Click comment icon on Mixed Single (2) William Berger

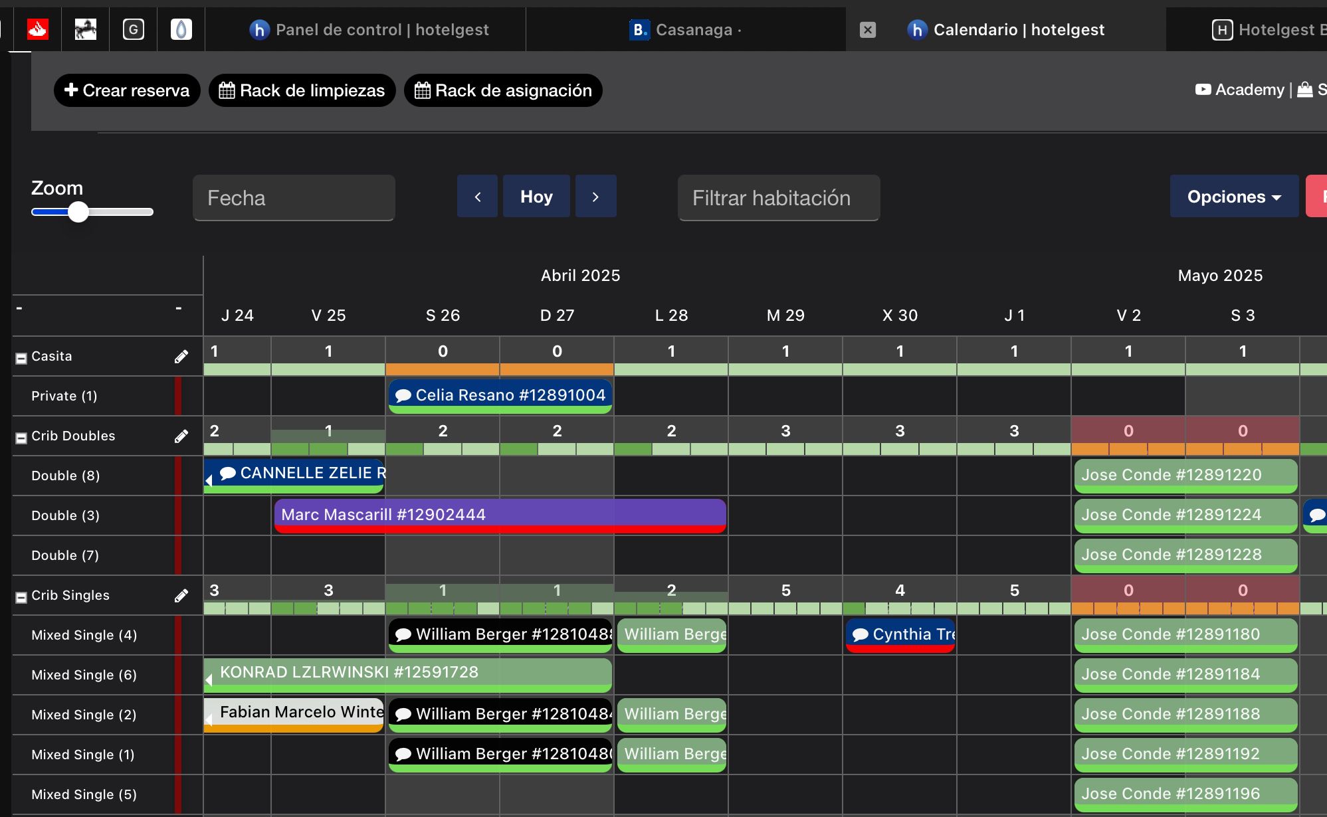click(403, 715)
